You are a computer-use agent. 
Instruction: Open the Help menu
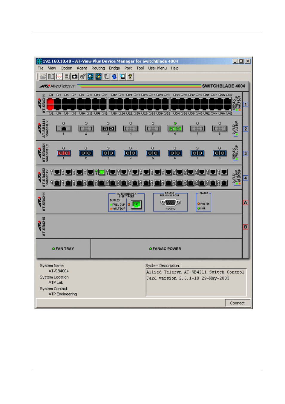coord(174,68)
